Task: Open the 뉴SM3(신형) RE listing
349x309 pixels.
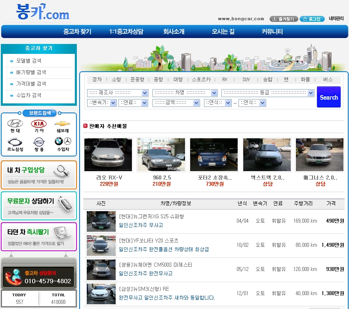Action: [x=144, y=289]
